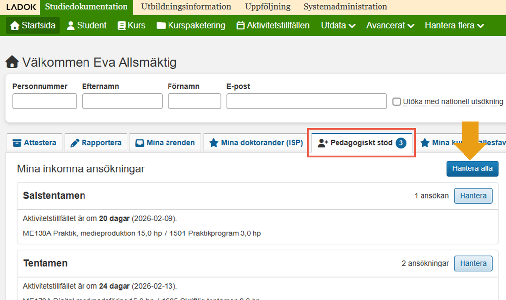Expand the Avancerat dropdown menu
Viewport: 506px width, 300px height.
coord(390,26)
